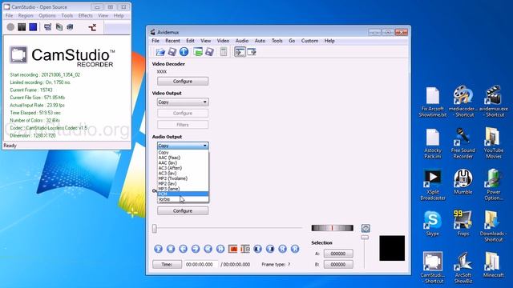Open video file icon in Avidemux toolbar
This screenshot has width=513, height=288.
(x=160, y=52)
